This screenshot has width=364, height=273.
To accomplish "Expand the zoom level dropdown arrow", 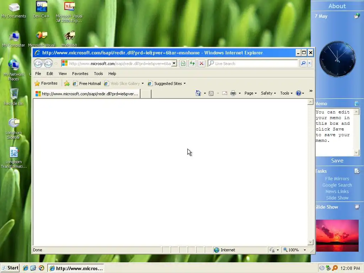I will coord(305,250).
